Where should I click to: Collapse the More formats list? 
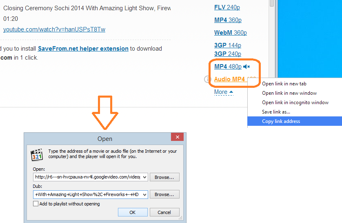pyautogui.click(x=224, y=92)
